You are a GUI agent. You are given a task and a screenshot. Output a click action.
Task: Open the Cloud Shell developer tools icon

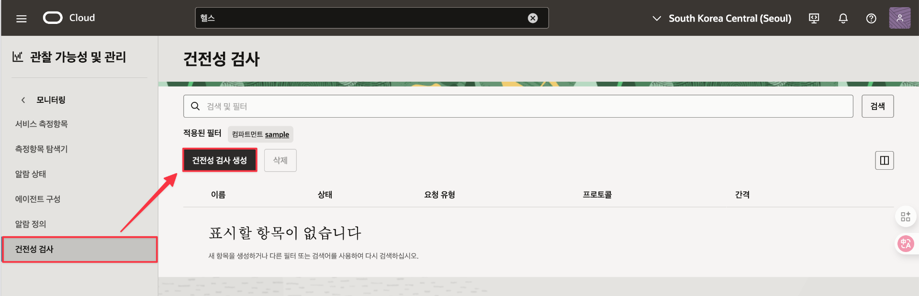click(814, 18)
